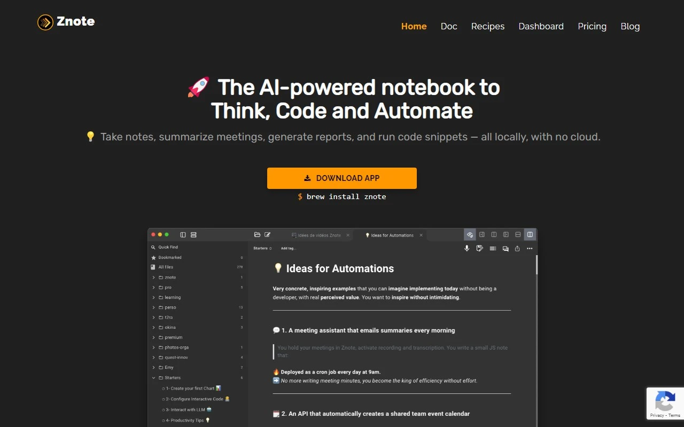Close the 'Ideas for Automations' tab
Image resolution: width=684 pixels, height=427 pixels.
(421, 235)
